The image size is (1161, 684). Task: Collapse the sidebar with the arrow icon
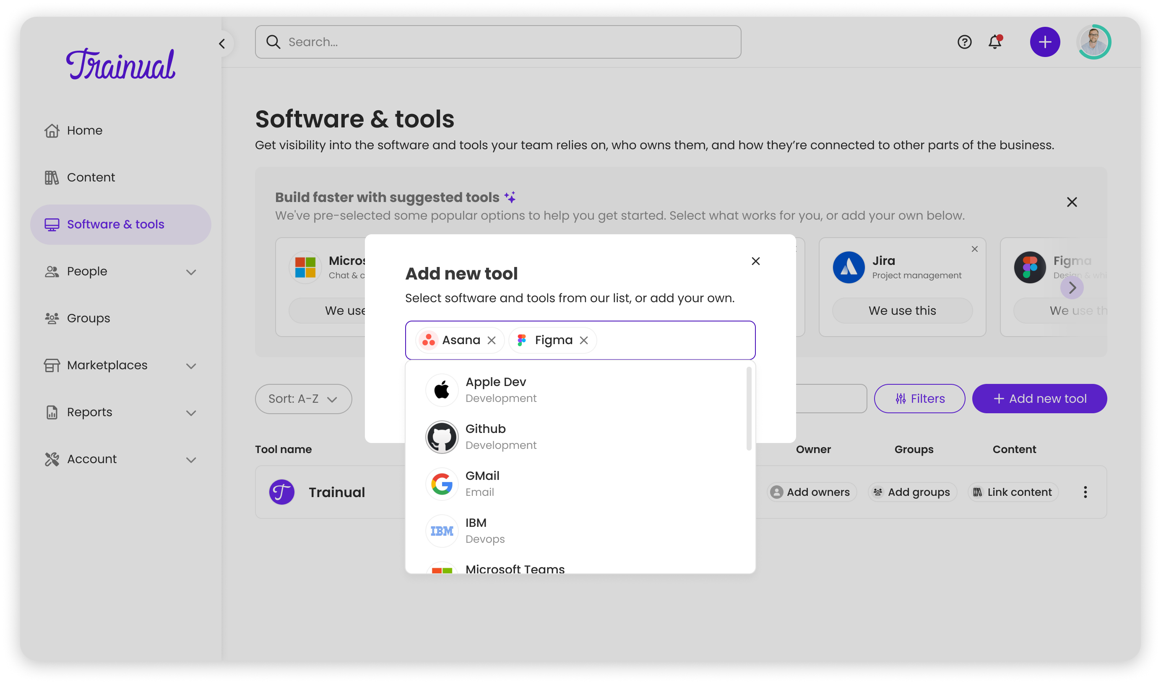coord(222,44)
